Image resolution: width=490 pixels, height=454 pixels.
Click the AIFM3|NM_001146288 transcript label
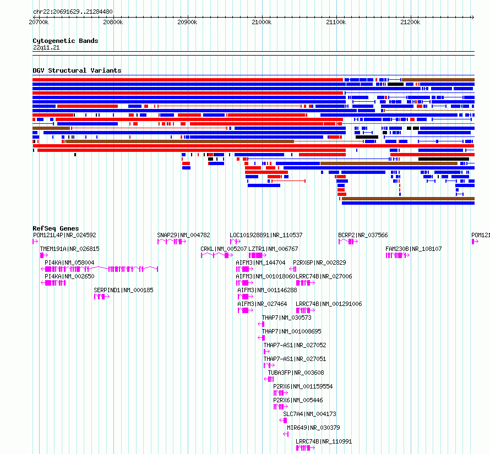click(267, 290)
